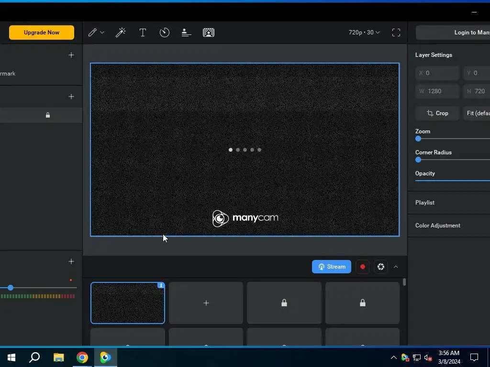The height and width of the screenshot is (367, 490).
Task: Adjust the audio volume slider handle
Action: (x=11, y=288)
